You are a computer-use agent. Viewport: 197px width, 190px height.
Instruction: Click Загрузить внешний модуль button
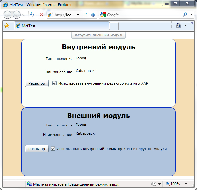point(98,35)
